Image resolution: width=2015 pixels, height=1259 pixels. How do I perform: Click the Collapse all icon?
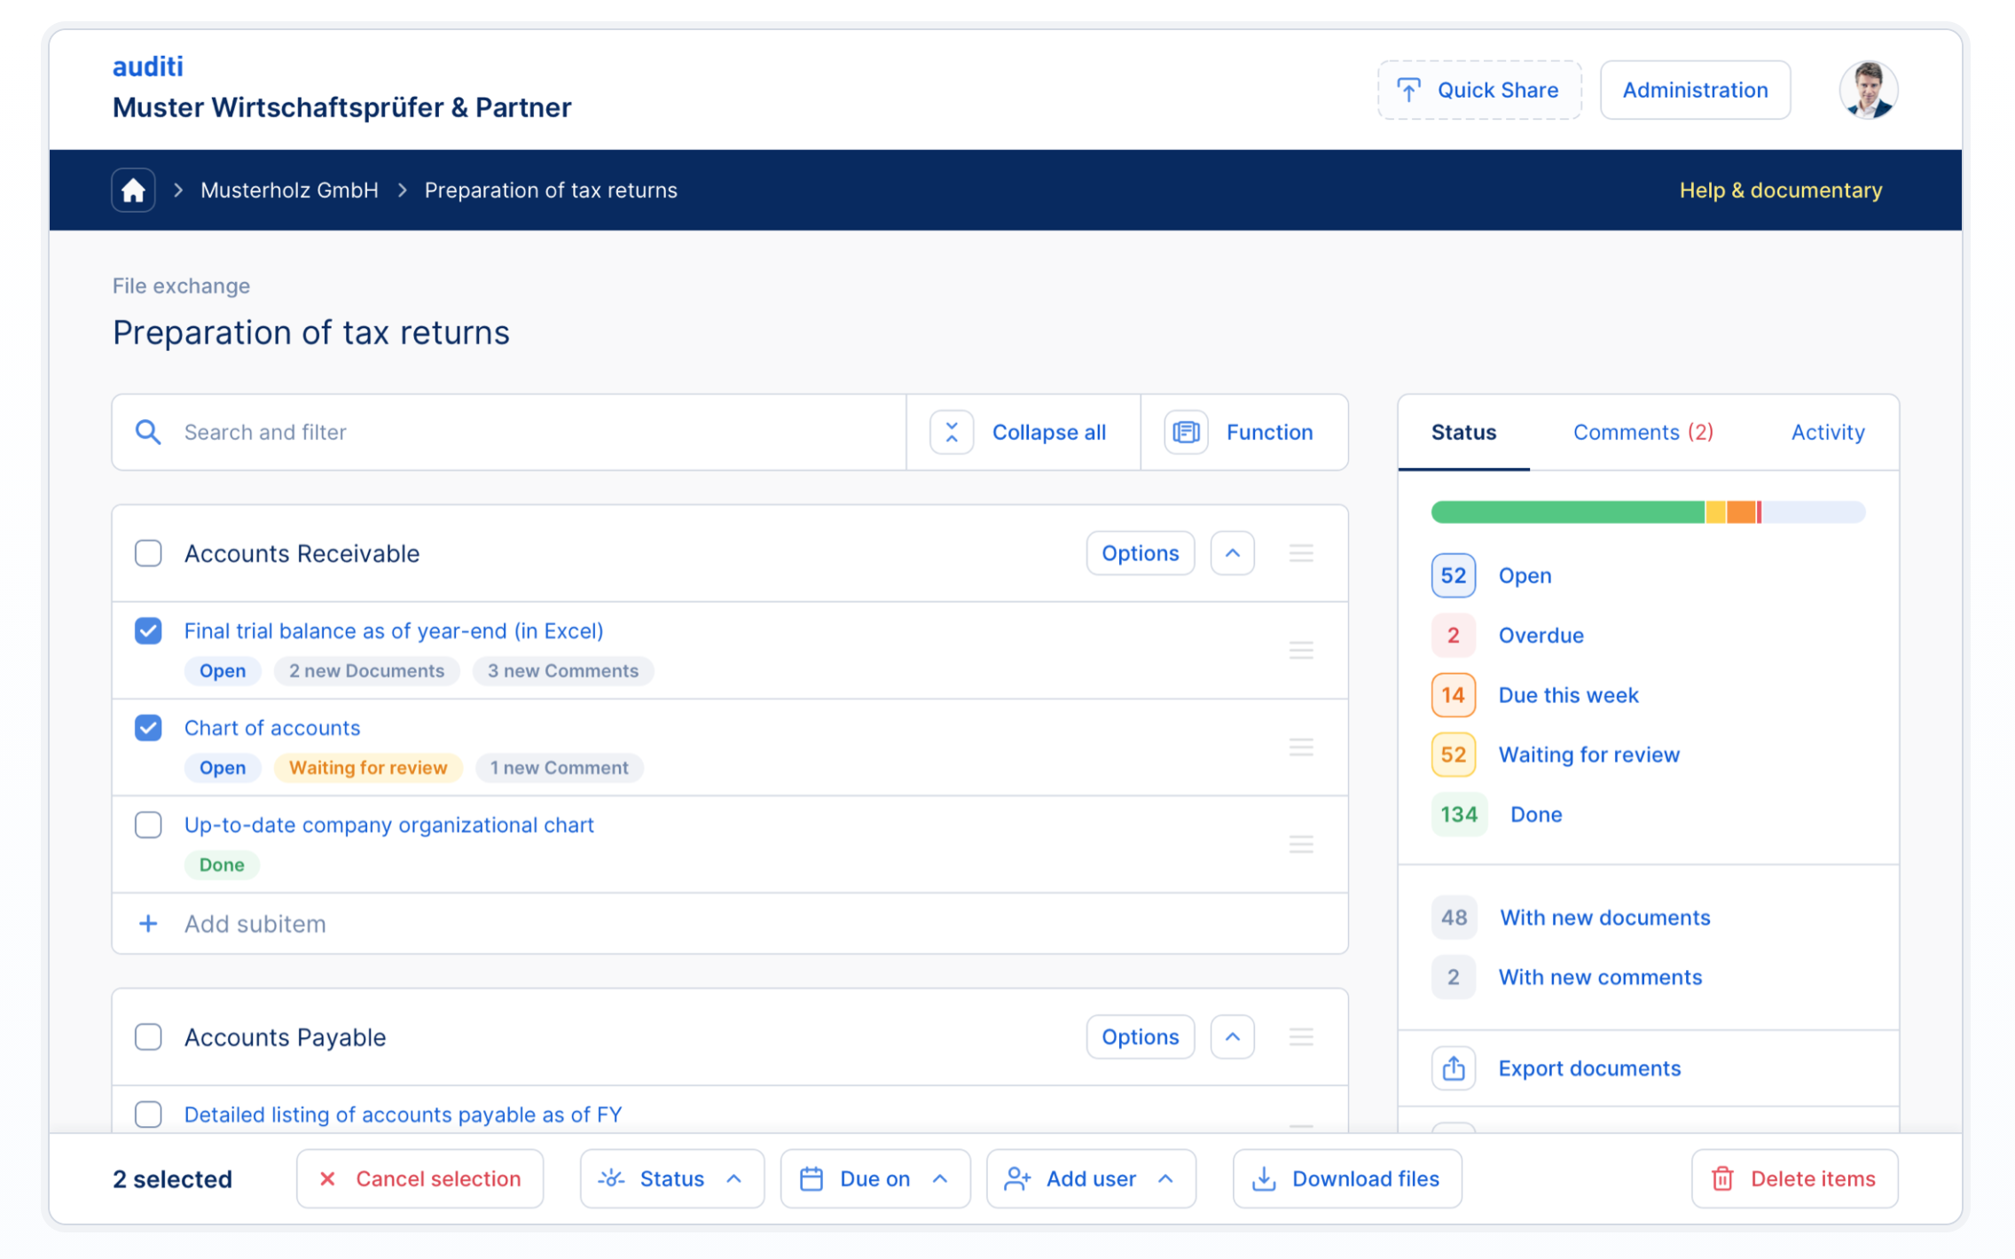coord(951,432)
